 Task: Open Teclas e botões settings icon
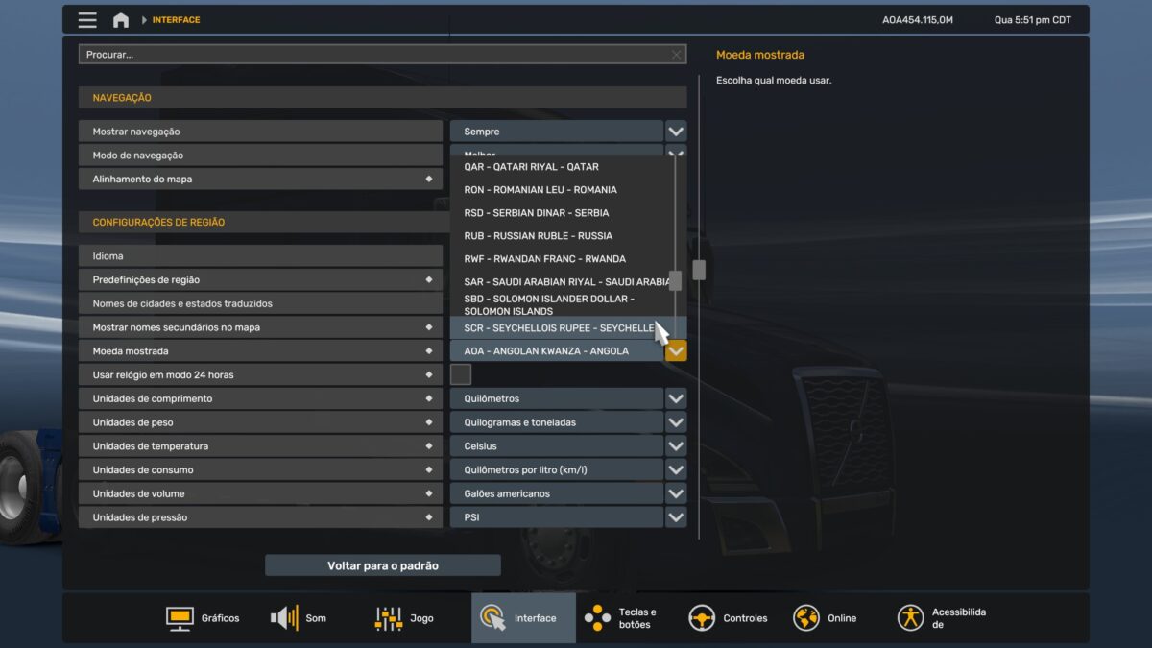(597, 618)
